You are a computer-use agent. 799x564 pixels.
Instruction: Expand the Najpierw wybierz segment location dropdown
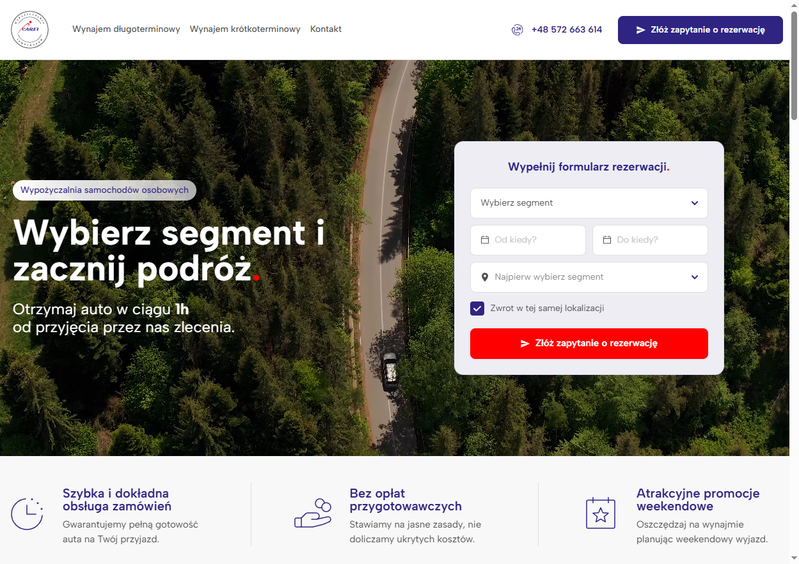pyautogui.click(x=589, y=277)
